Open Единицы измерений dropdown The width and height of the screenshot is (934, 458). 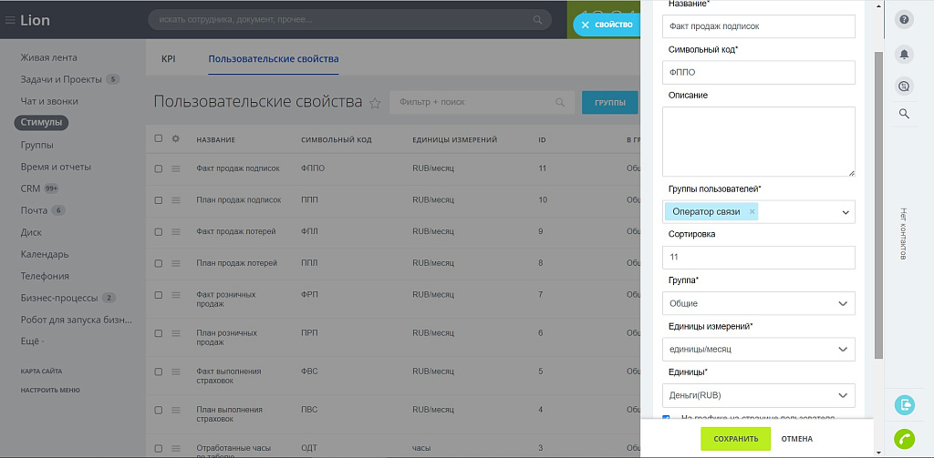click(758, 349)
